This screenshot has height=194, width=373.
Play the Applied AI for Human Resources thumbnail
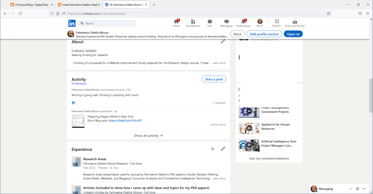click(x=249, y=128)
